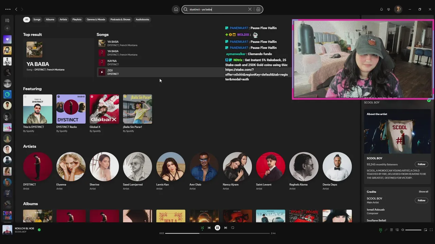
Task: Toggle shuffle playback
Action: [202, 228]
